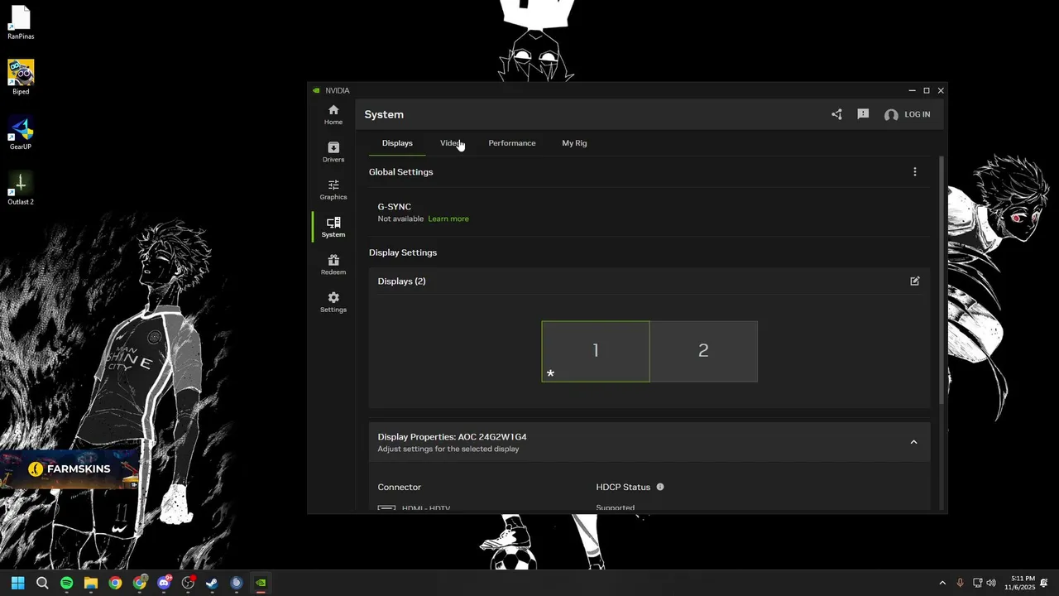Open the GearUP desktop shortcut

click(x=21, y=132)
